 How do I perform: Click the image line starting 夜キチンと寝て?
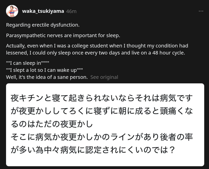pos(101,98)
